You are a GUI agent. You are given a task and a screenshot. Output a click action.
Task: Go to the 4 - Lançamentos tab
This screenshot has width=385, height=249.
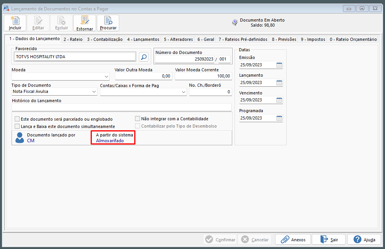(143, 39)
